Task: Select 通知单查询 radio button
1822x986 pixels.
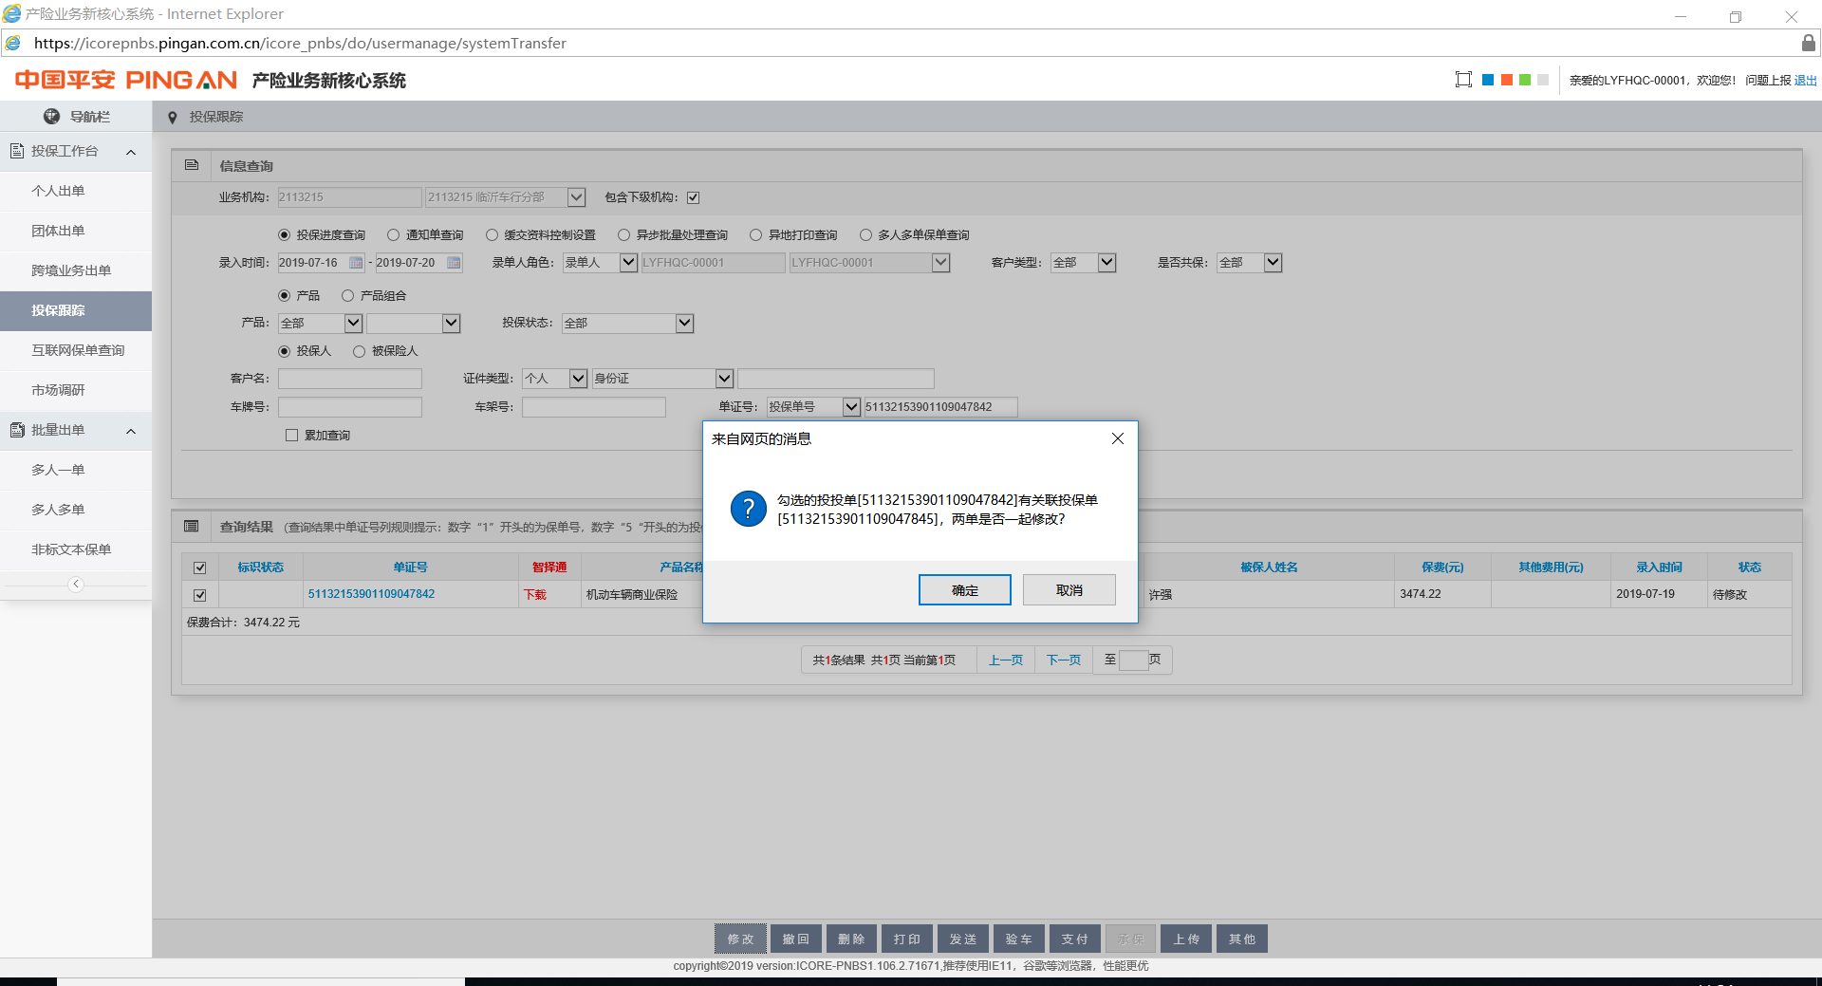Action: 394,235
